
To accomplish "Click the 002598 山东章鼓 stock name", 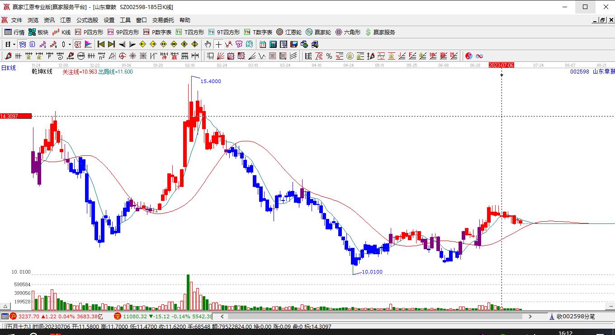I will coord(592,71).
